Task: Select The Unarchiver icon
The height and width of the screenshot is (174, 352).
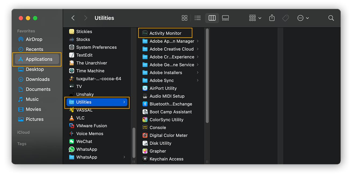Action: 72,63
